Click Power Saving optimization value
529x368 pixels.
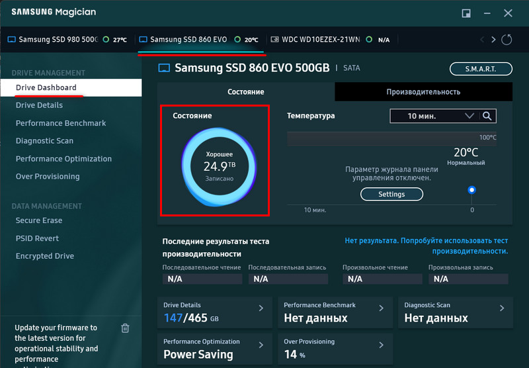click(x=198, y=355)
